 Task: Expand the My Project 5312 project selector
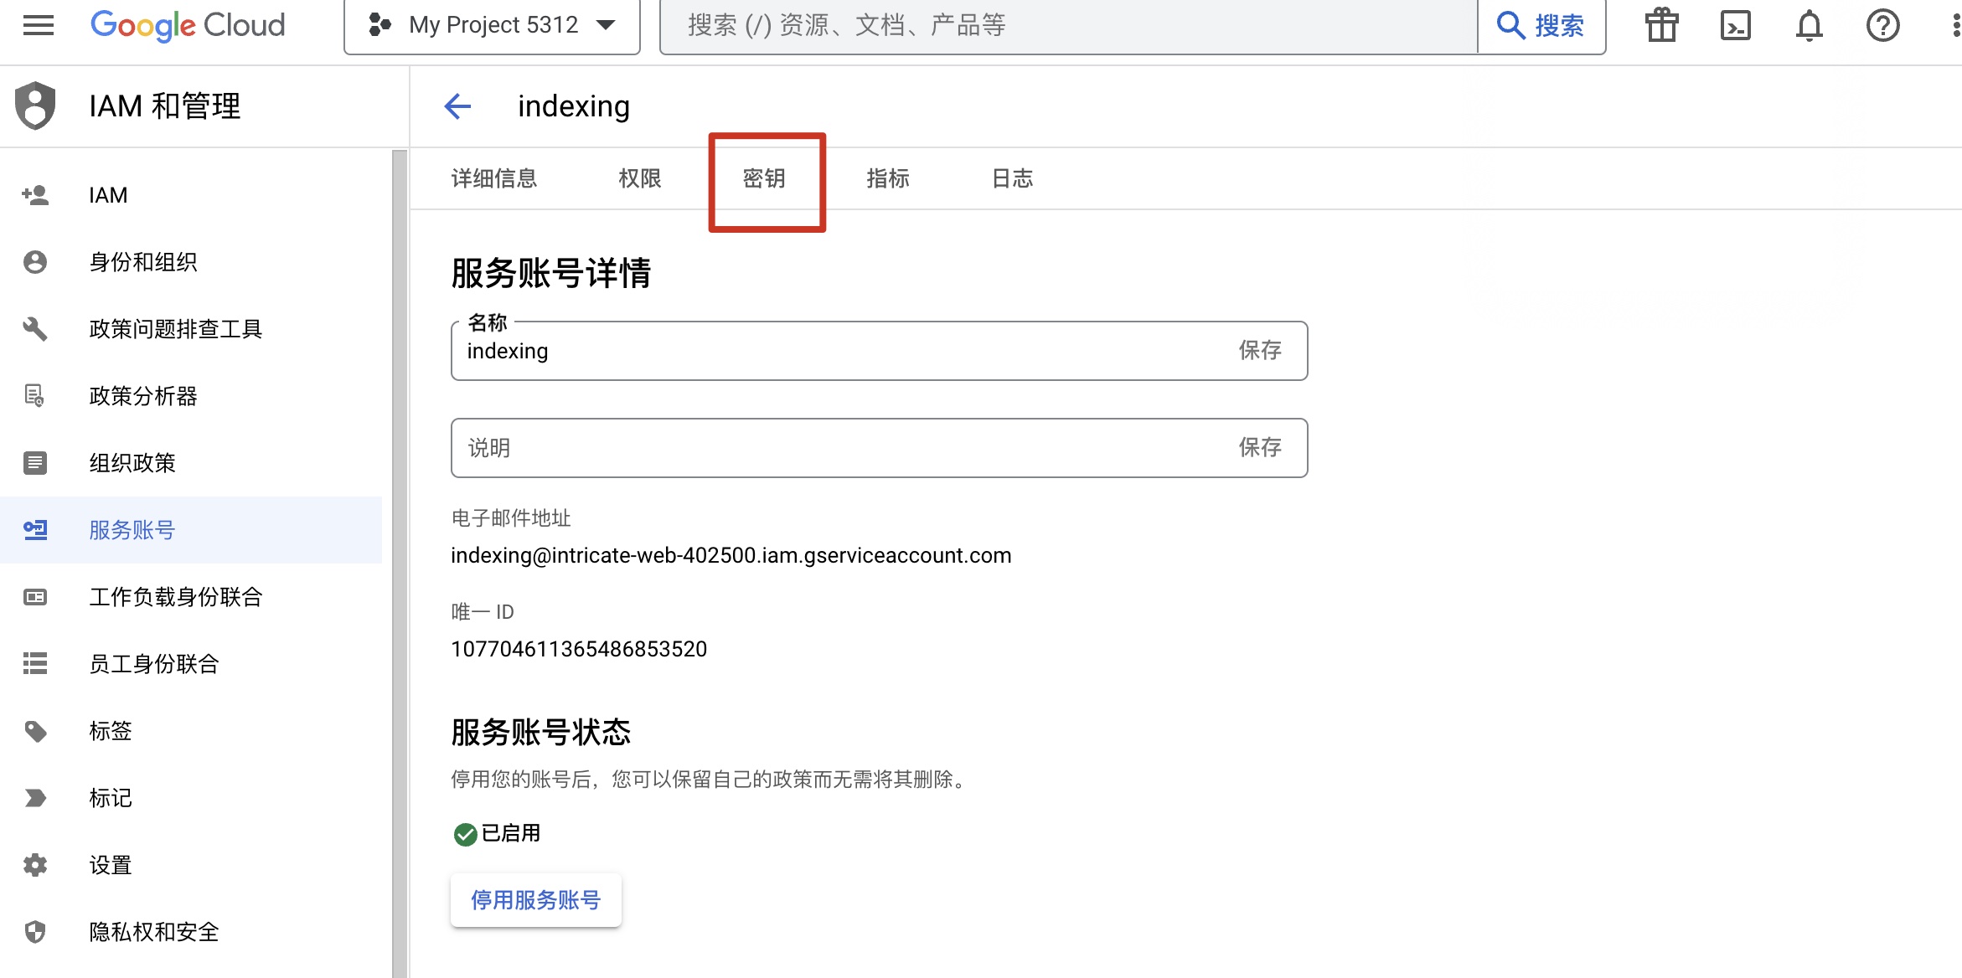[493, 25]
